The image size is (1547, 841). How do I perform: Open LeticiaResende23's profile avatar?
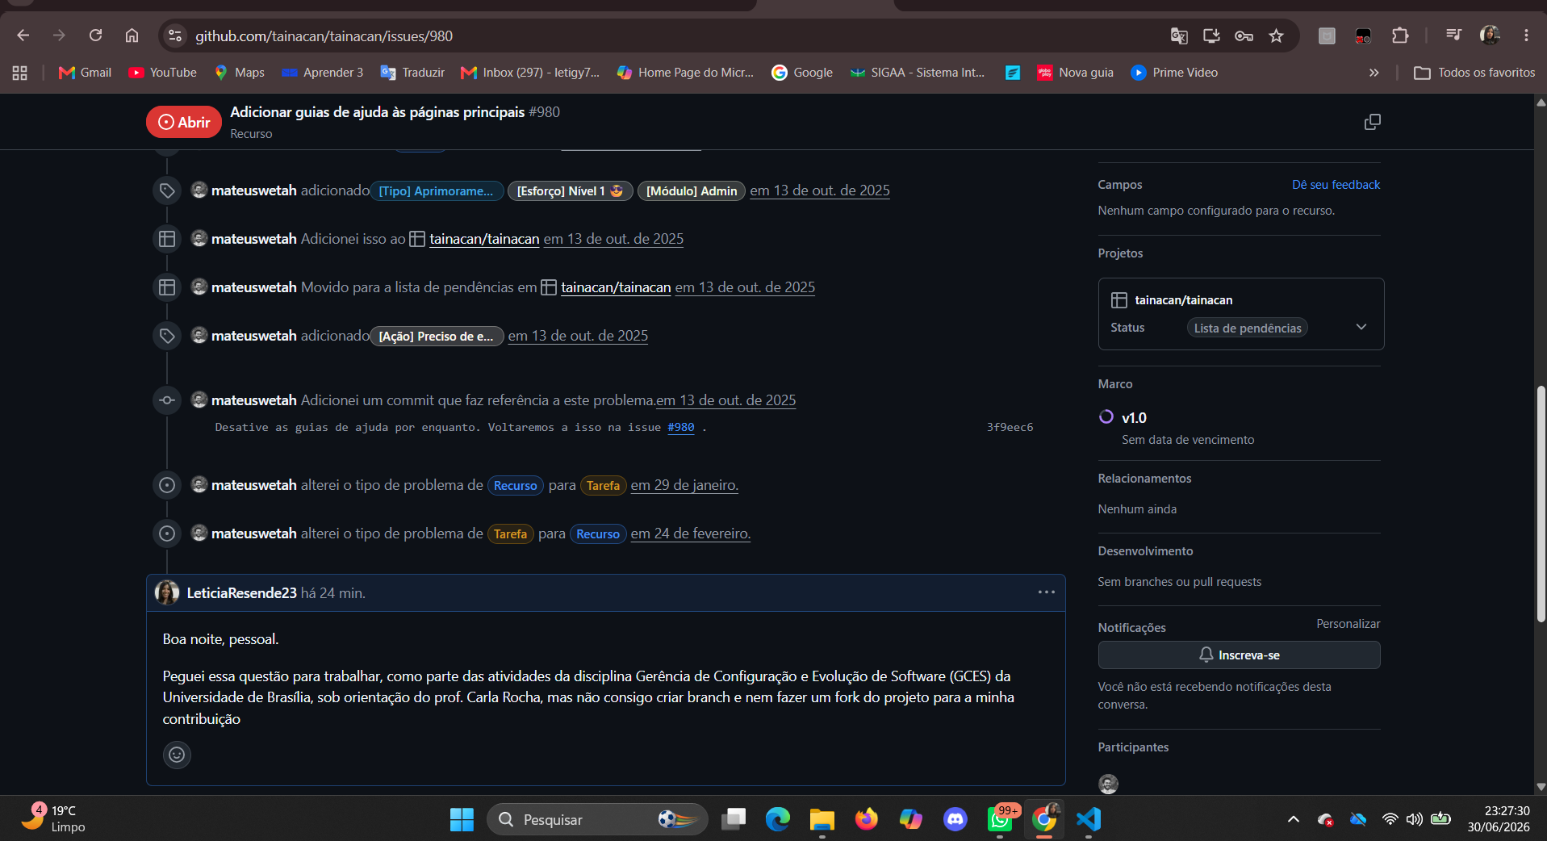point(167,592)
